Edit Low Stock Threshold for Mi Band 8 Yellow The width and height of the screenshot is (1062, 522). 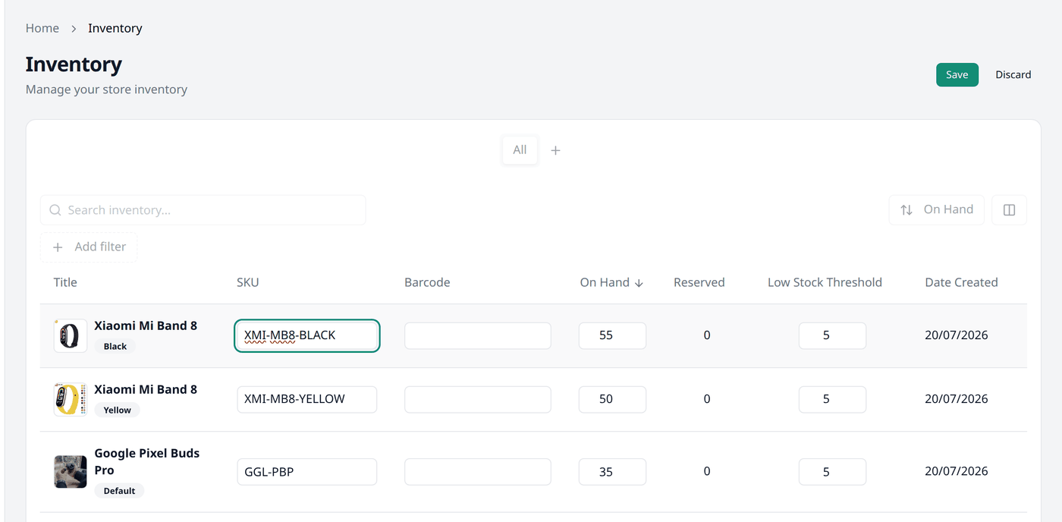pyautogui.click(x=832, y=399)
